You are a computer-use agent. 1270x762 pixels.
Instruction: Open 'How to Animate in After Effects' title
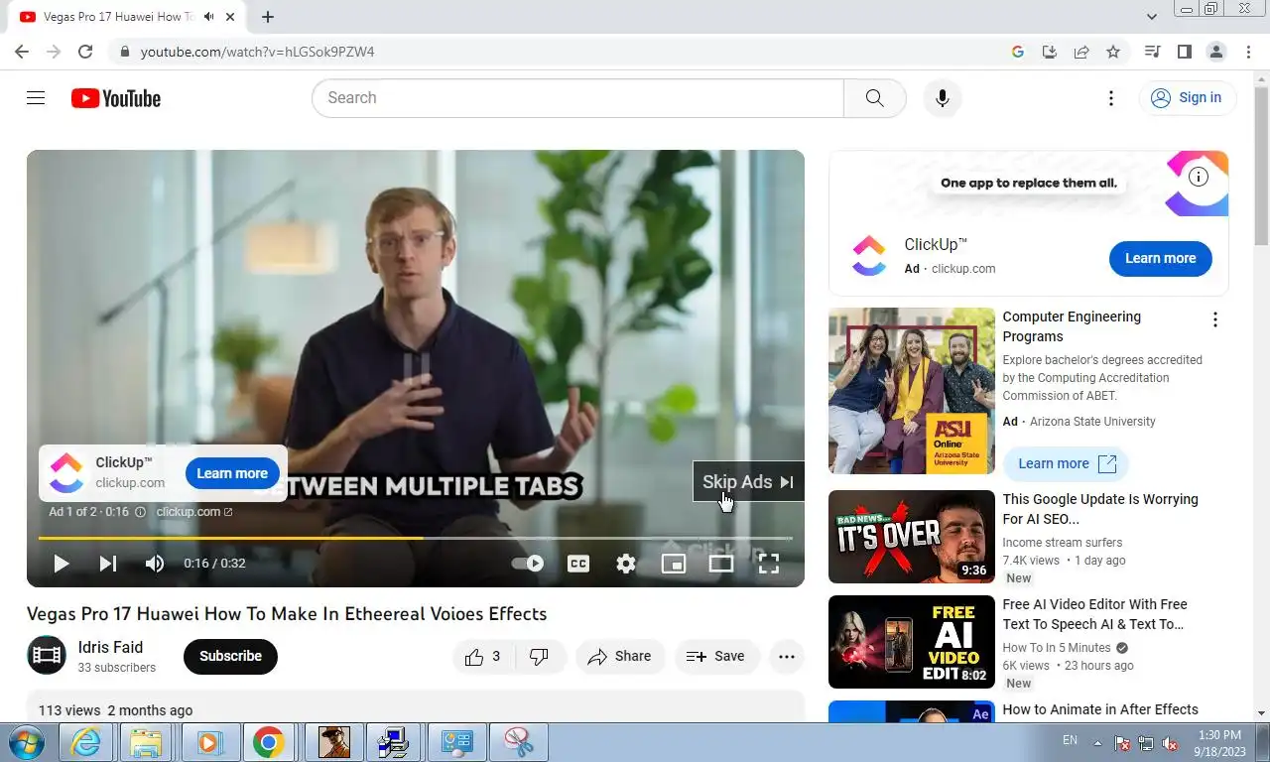click(1100, 709)
